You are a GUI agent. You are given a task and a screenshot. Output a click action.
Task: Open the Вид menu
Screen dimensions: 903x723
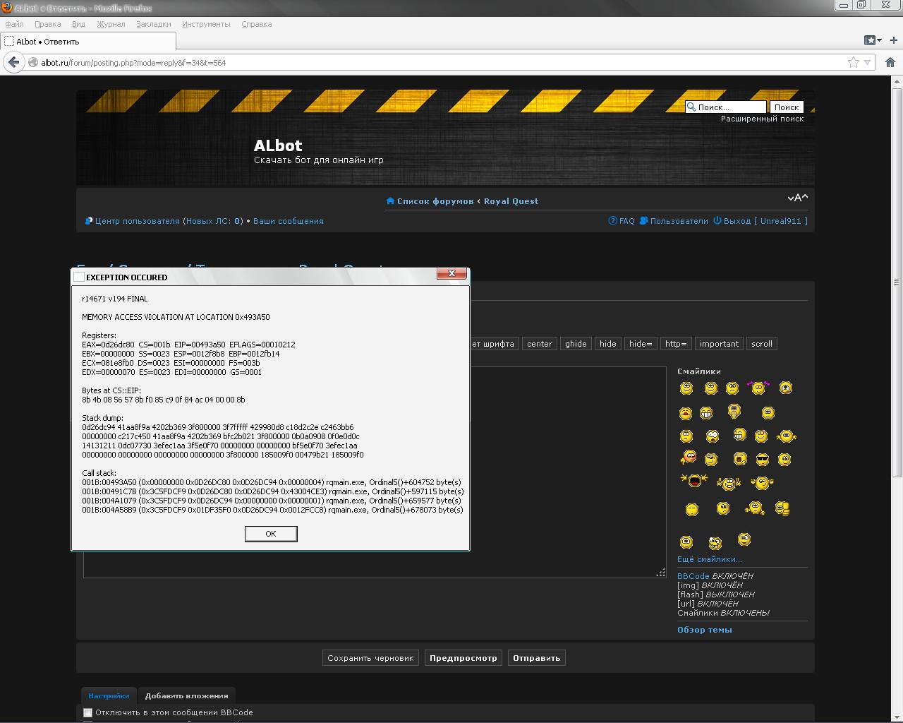point(78,24)
